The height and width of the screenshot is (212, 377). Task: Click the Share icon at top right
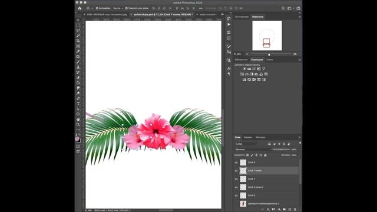298,8
